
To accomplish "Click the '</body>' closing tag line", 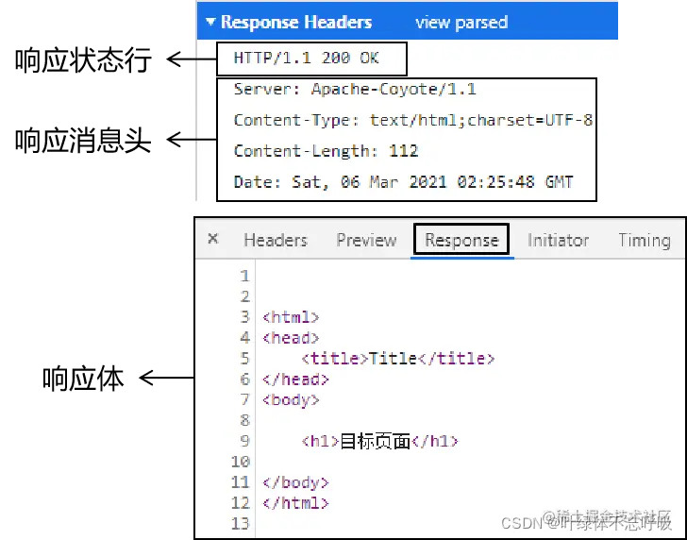I will pyautogui.click(x=295, y=482).
